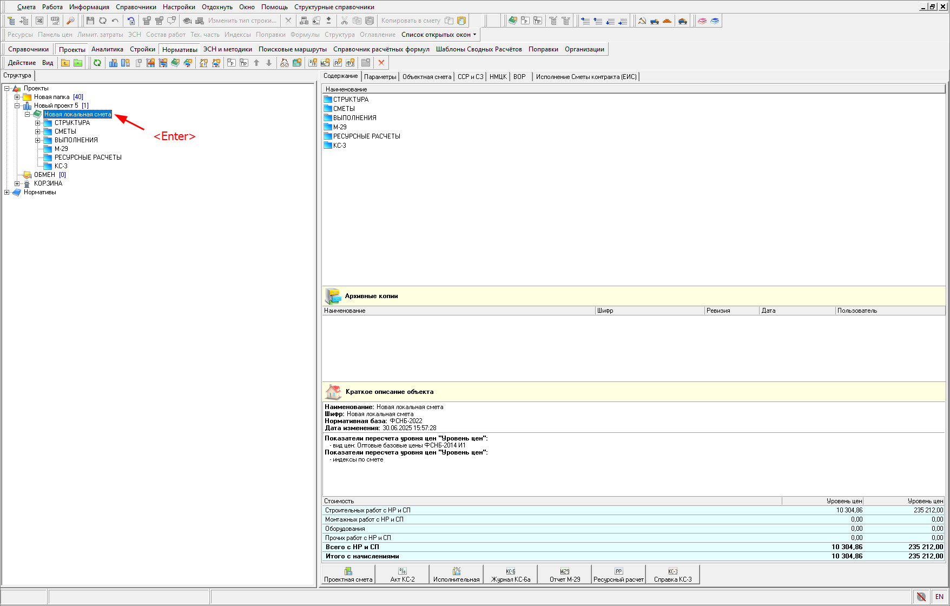Click the orange bricks materials icon
Viewport: 950px width, 606px height.
point(667,21)
